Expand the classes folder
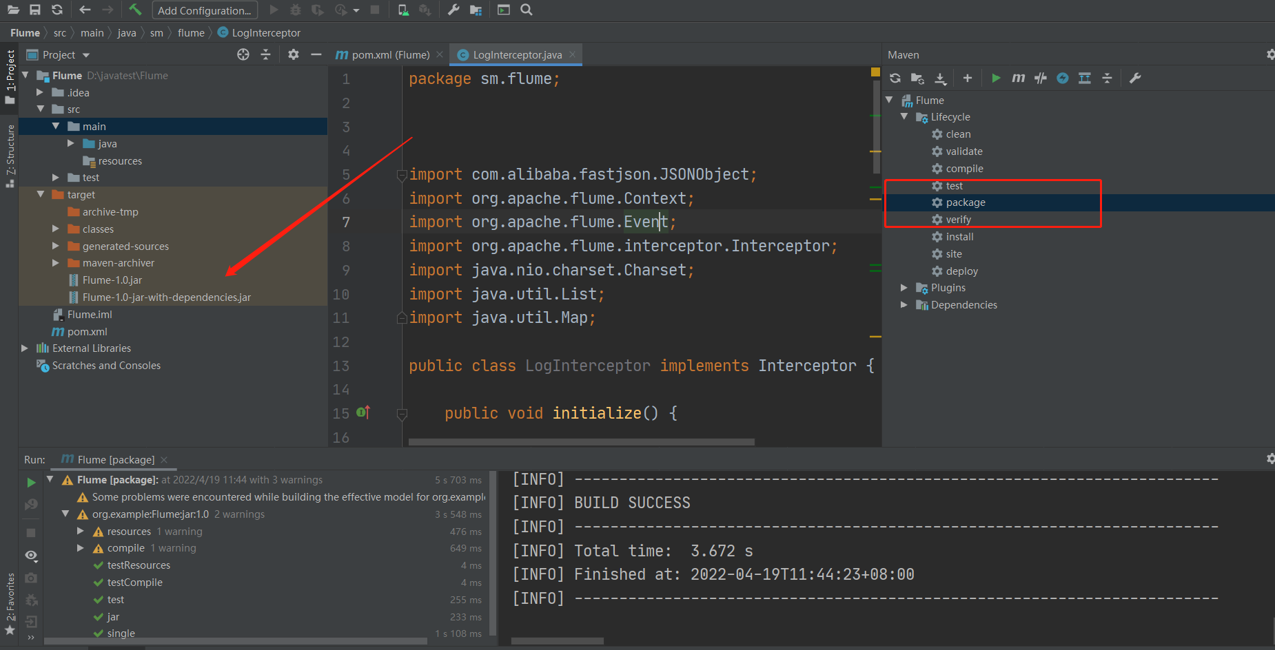The width and height of the screenshot is (1275, 650). coord(56,228)
